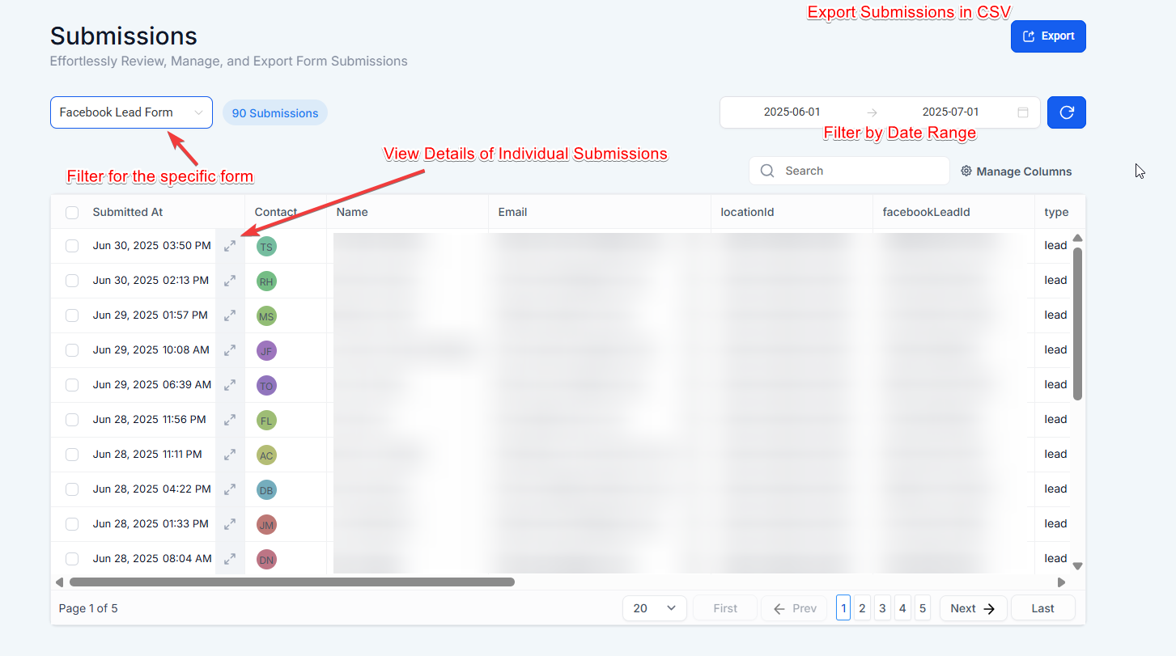
Task: Click the Email column header
Action: [x=512, y=212]
